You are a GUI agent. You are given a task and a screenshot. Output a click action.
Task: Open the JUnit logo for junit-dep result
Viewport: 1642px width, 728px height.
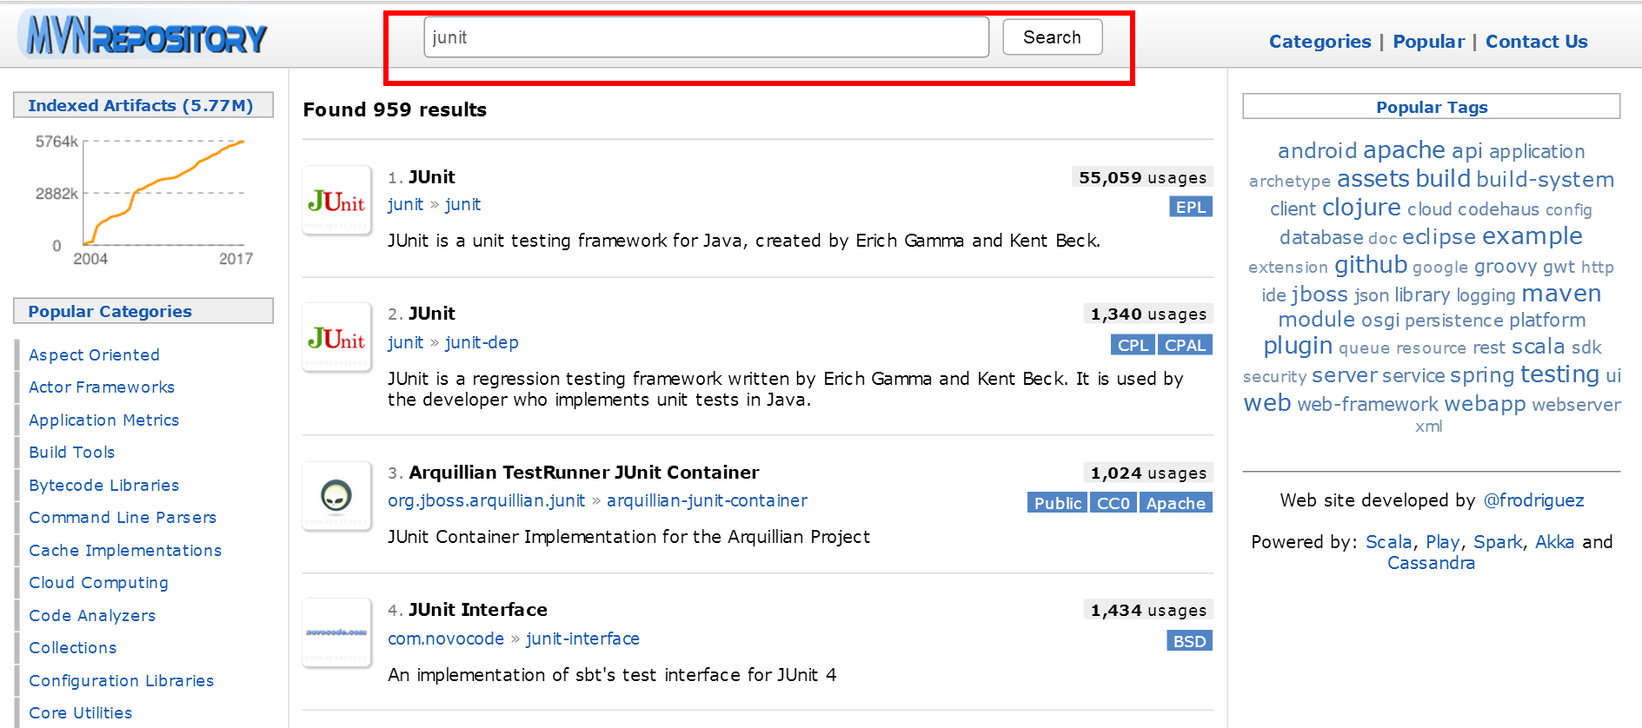pyautogui.click(x=336, y=337)
